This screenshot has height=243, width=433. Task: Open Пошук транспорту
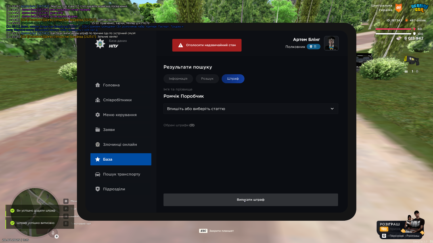point(121,174)
